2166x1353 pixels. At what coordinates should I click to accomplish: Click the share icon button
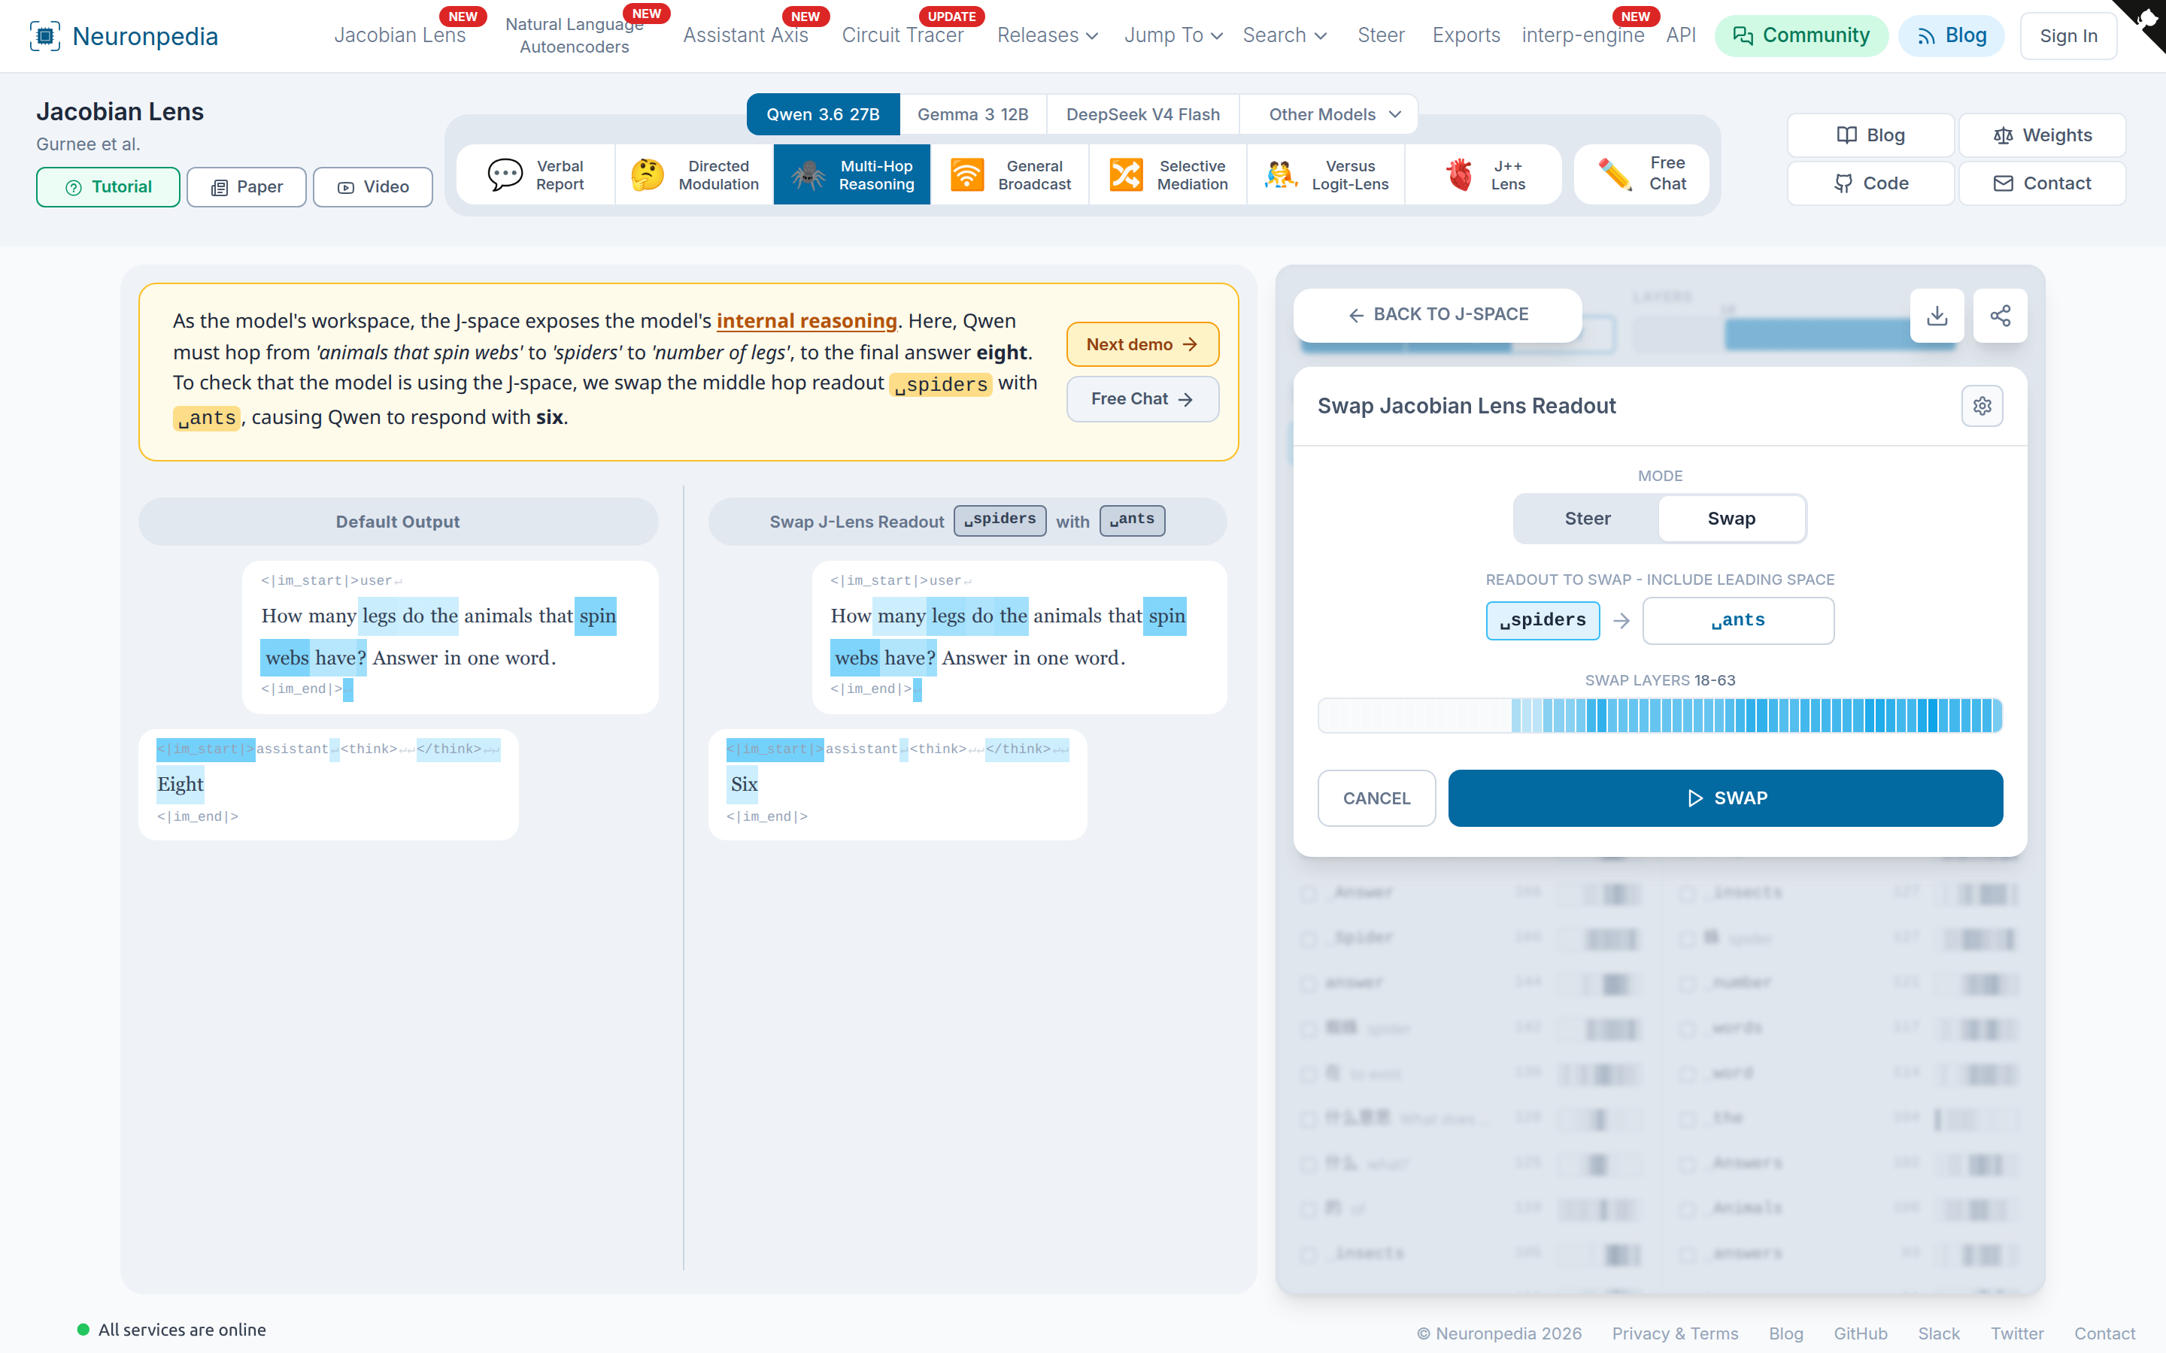[2001, 315]
